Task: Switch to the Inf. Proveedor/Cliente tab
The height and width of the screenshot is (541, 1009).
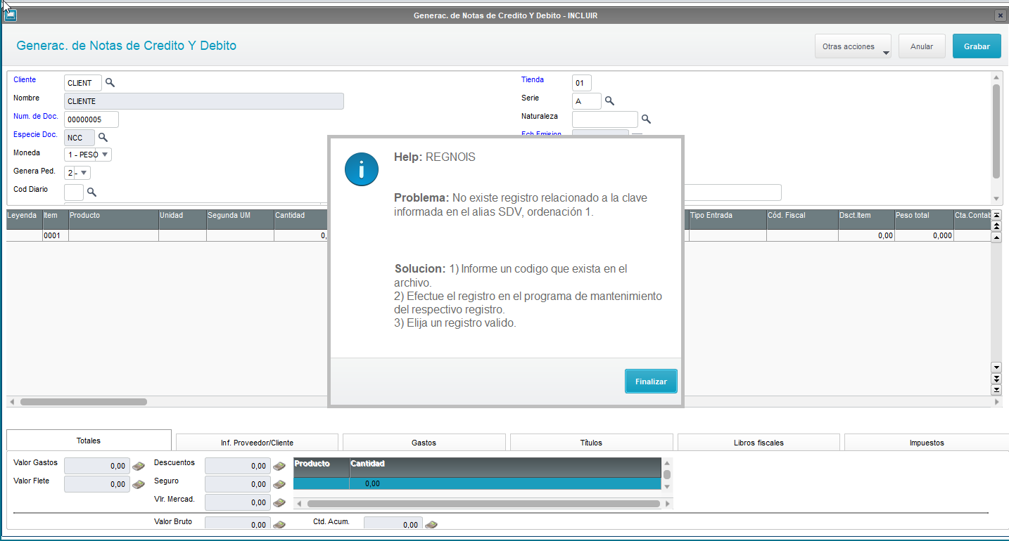Action: [257, 443]
